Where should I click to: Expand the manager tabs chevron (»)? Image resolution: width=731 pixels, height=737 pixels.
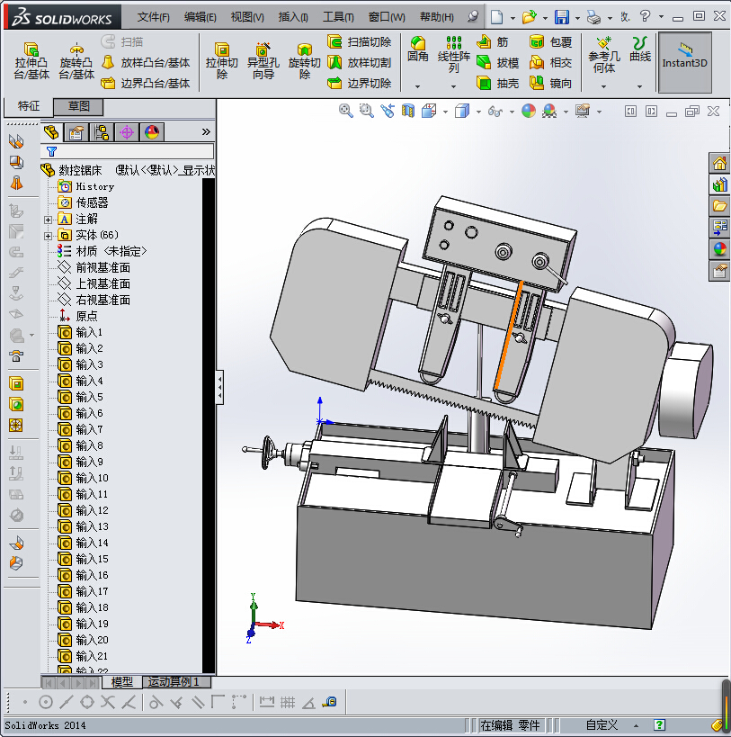coord(206,132)
